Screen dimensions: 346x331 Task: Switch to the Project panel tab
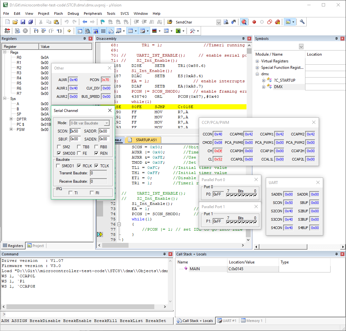click(x=35, y=246)
